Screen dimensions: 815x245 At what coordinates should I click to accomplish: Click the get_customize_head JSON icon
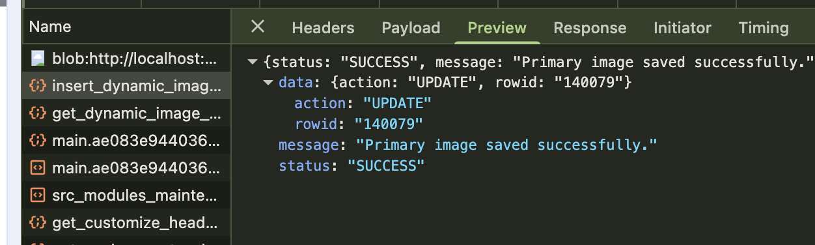(38, 223)
